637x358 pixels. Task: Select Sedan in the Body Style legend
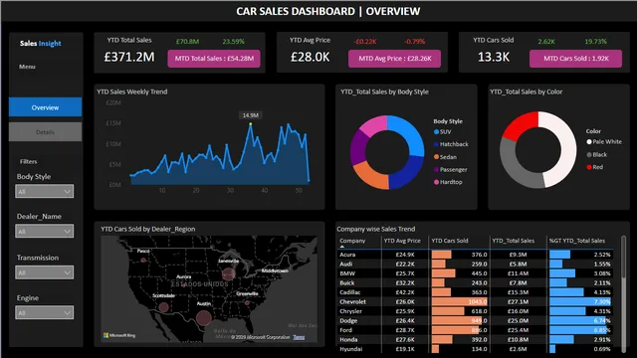coord(445,157)
